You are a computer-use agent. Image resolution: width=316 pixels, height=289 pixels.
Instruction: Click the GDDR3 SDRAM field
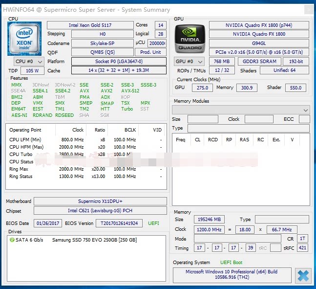click(259, 61)
